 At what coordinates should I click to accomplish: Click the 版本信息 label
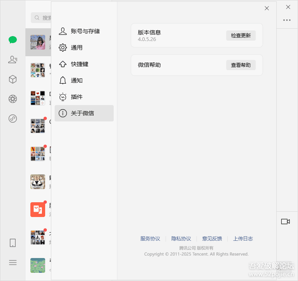(149, 32)
